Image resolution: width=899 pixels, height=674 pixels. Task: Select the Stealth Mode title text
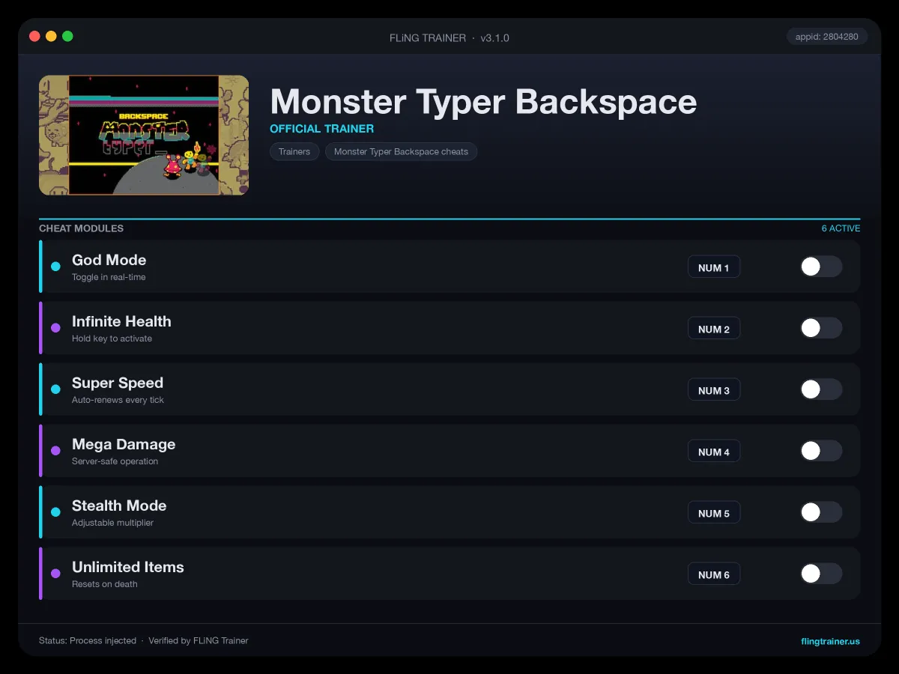119,506
